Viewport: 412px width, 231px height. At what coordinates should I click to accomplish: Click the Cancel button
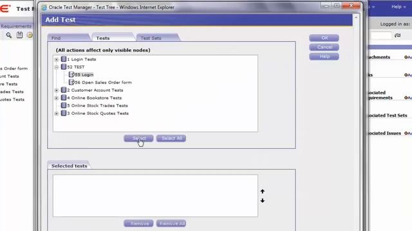coord(324,47)
